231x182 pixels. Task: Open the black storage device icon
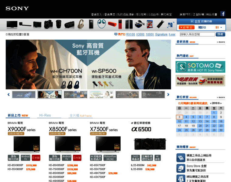point(129,24)
